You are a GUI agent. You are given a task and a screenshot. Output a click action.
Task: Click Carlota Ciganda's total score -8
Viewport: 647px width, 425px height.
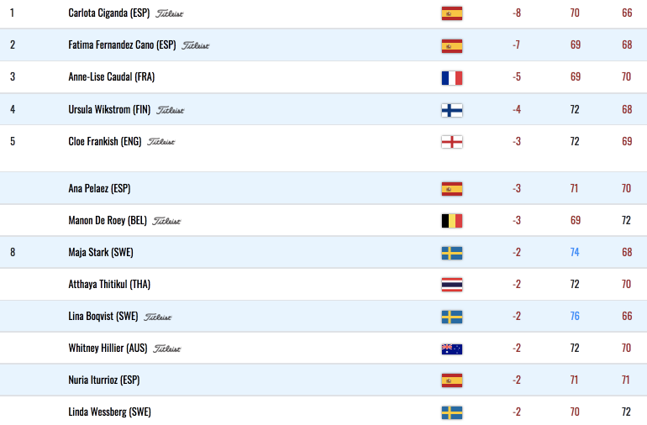(517, 13)
